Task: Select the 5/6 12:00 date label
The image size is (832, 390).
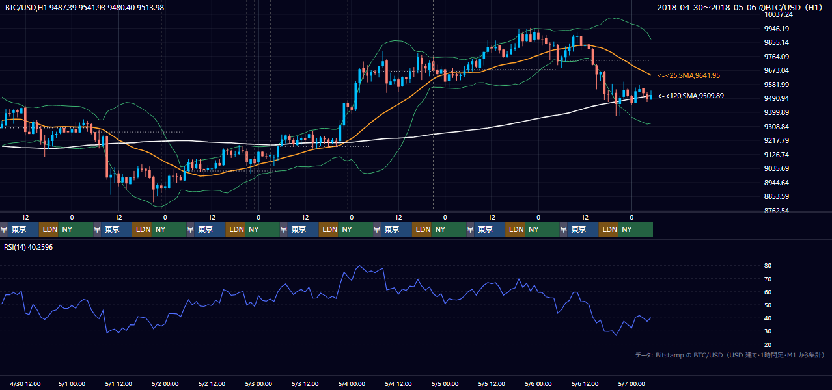Action: point(585,384)
